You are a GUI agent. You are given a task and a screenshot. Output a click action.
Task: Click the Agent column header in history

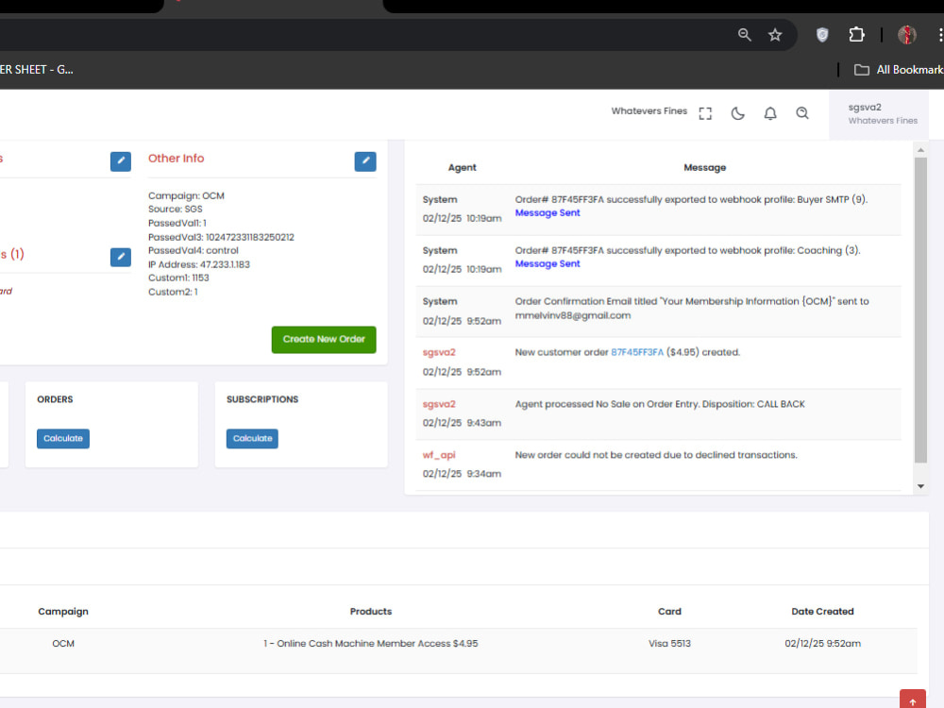coord(462,167)
